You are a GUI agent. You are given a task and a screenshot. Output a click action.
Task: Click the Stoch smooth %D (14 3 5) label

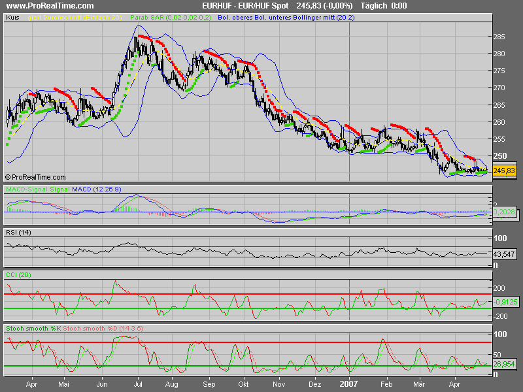[105, 327]
